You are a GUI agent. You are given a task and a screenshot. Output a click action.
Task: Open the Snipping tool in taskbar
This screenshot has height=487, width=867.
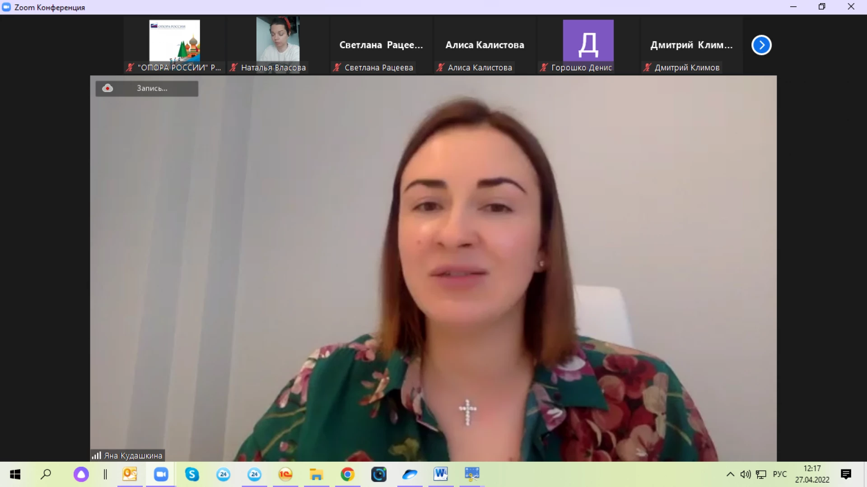click(472, 474)
